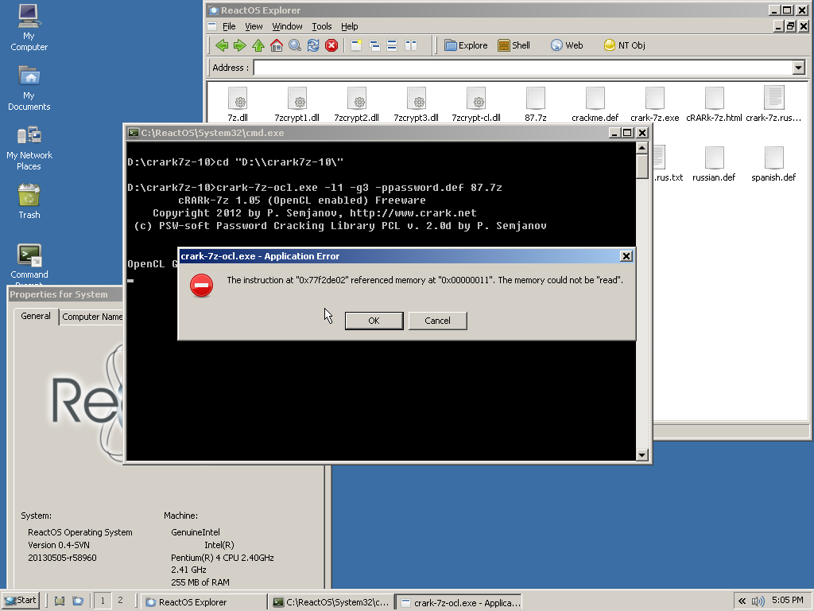The width and height of the screenshot is (814, 611).
Task: Select the spanish.def file
Action: click(773, 164)
